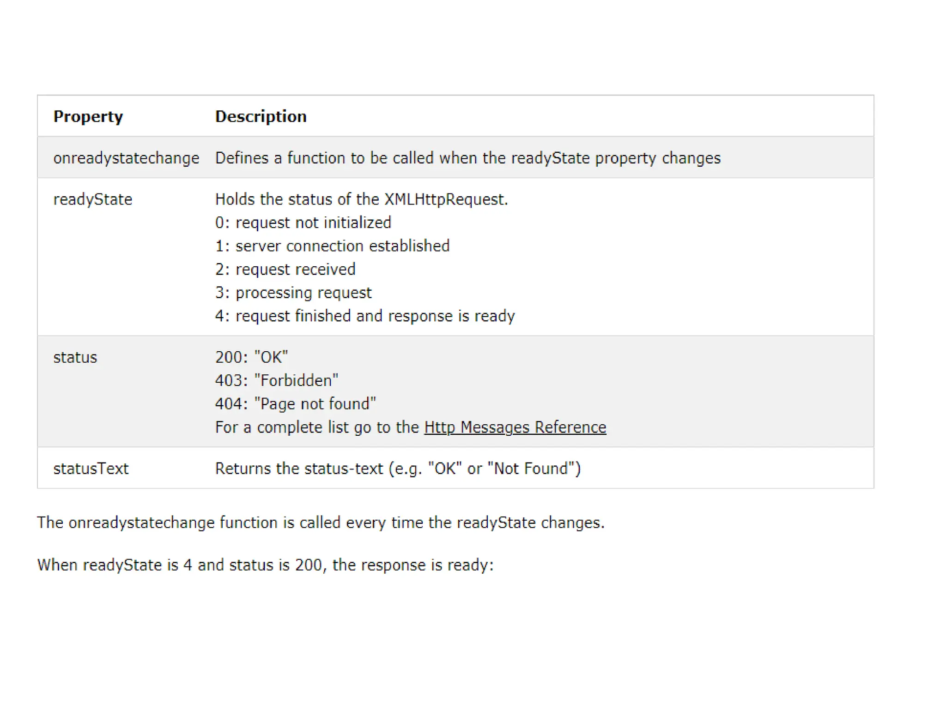Click the 'When readyState is 4' sentence
Screen dimensions: 946x709
coord(265,565)
